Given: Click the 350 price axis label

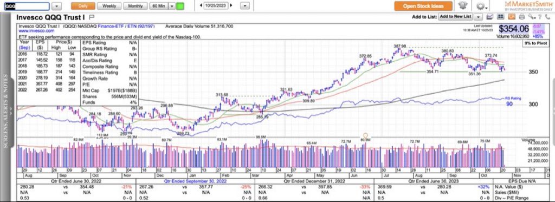Looking at the screenshot, I should click(x=533, y=72).
